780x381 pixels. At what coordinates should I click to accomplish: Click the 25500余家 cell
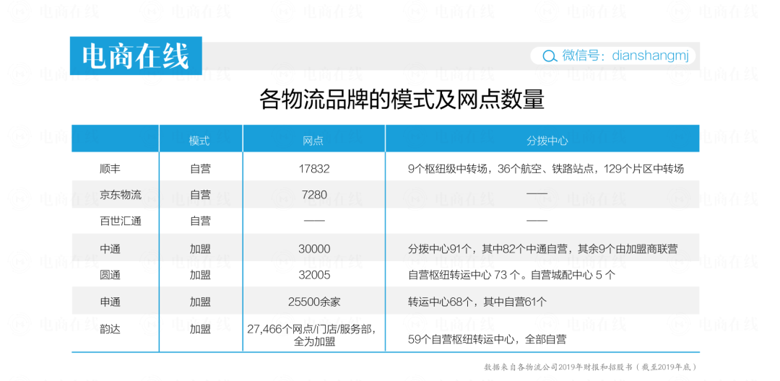pos(314,302)
